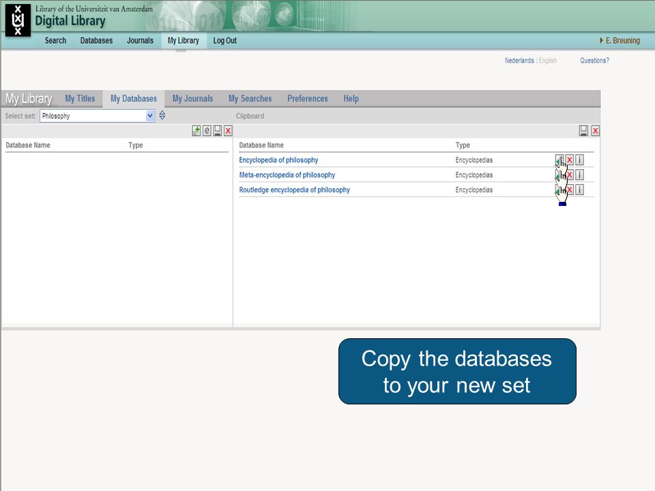655x491 pixels.
Task: Click the up/down sort arrows beside the set dropdown
Action: point(162,116)
